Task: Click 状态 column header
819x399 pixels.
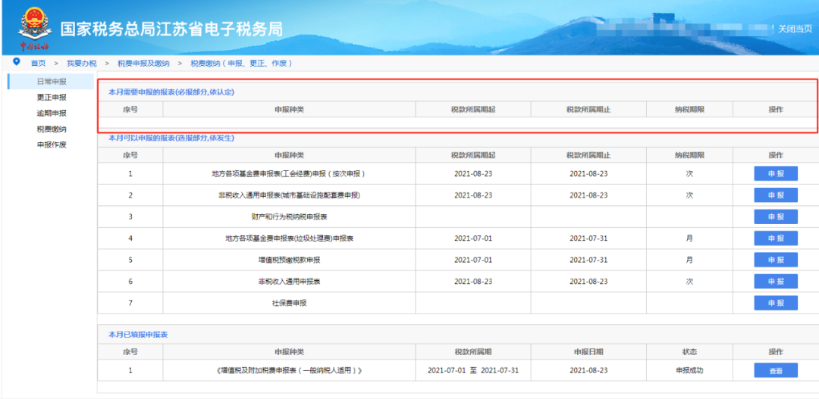Action: coord(689,352)
